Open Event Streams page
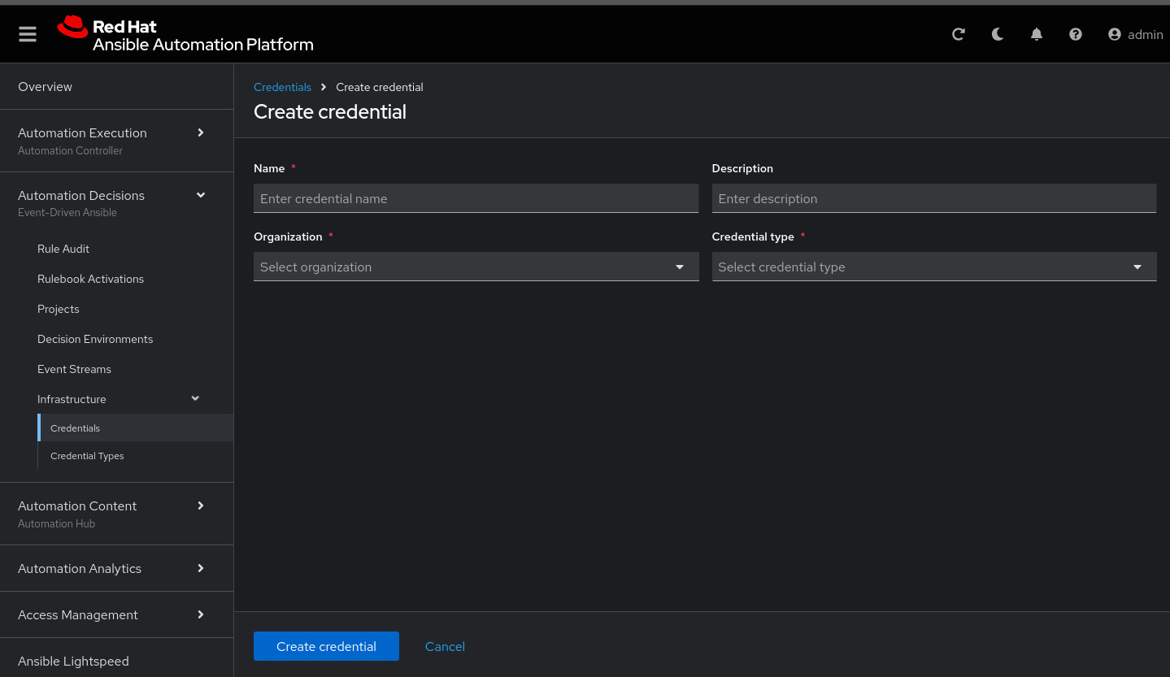This screenshot has width=1170, height=677. (x=74, y=369)
